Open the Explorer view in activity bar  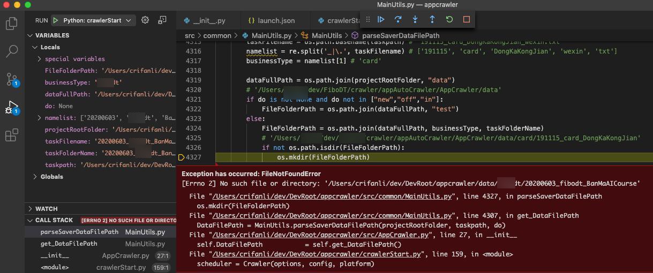pos(12,24)
